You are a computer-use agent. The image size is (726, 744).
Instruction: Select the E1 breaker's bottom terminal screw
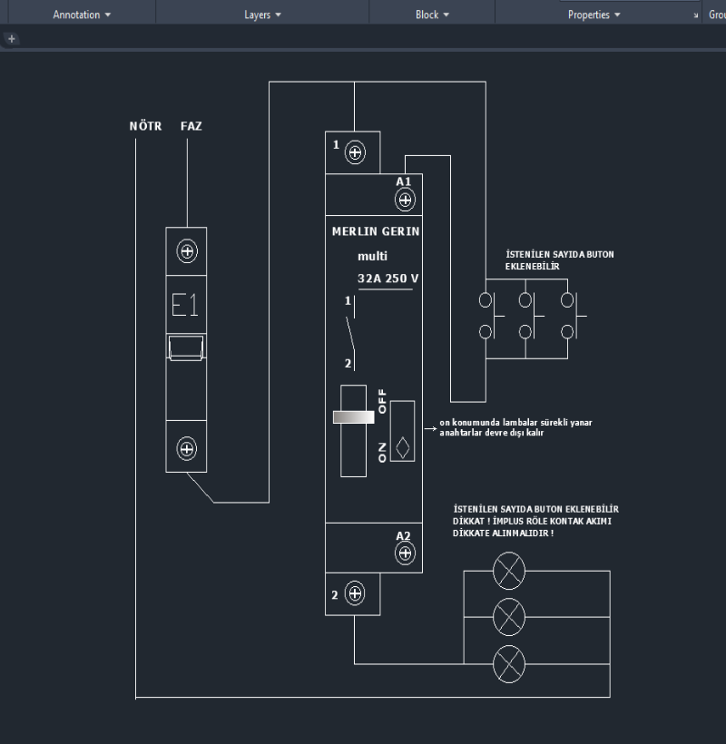187,448
